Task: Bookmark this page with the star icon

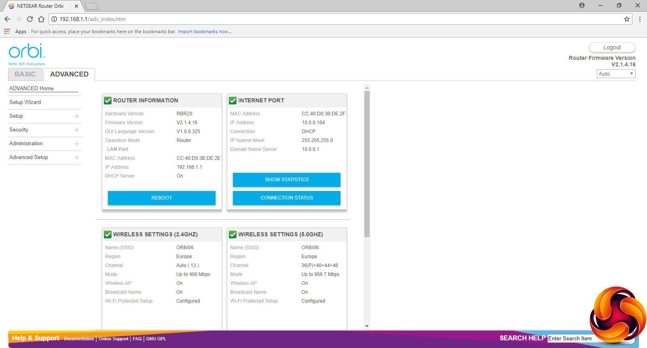Action: (627, 19)
